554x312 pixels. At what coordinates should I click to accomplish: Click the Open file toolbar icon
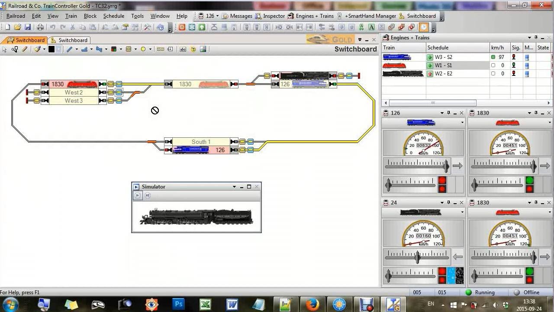pos(17,27)
